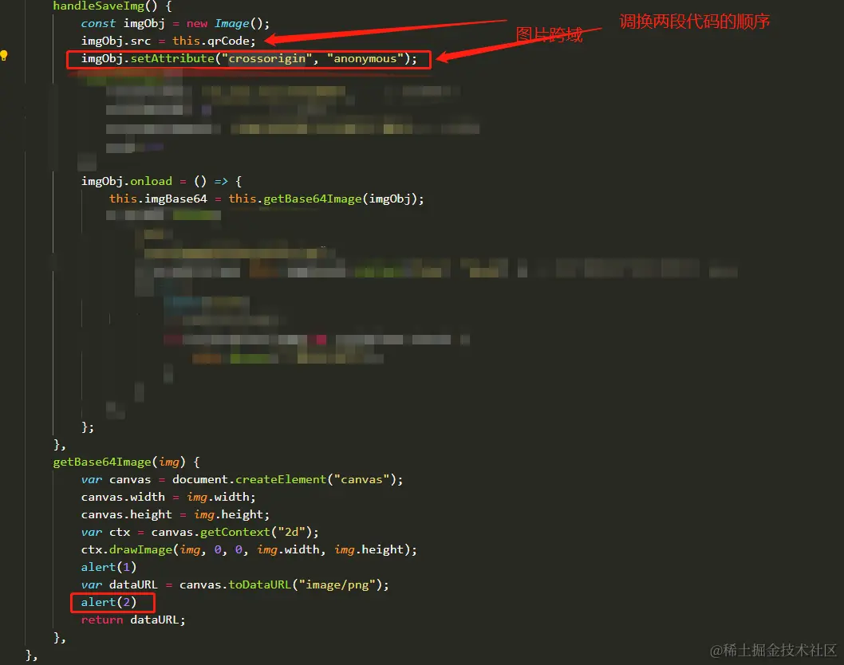The image size is (844, 665).
Task: Click the 'return dataURL;' line
Action: pyautogui.click(x=133, y=620)
